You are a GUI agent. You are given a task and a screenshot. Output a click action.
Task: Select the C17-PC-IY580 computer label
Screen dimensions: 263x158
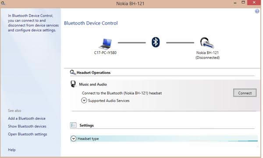pos(105,53)
